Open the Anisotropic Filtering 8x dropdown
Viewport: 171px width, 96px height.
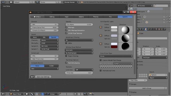click(79, 40)
